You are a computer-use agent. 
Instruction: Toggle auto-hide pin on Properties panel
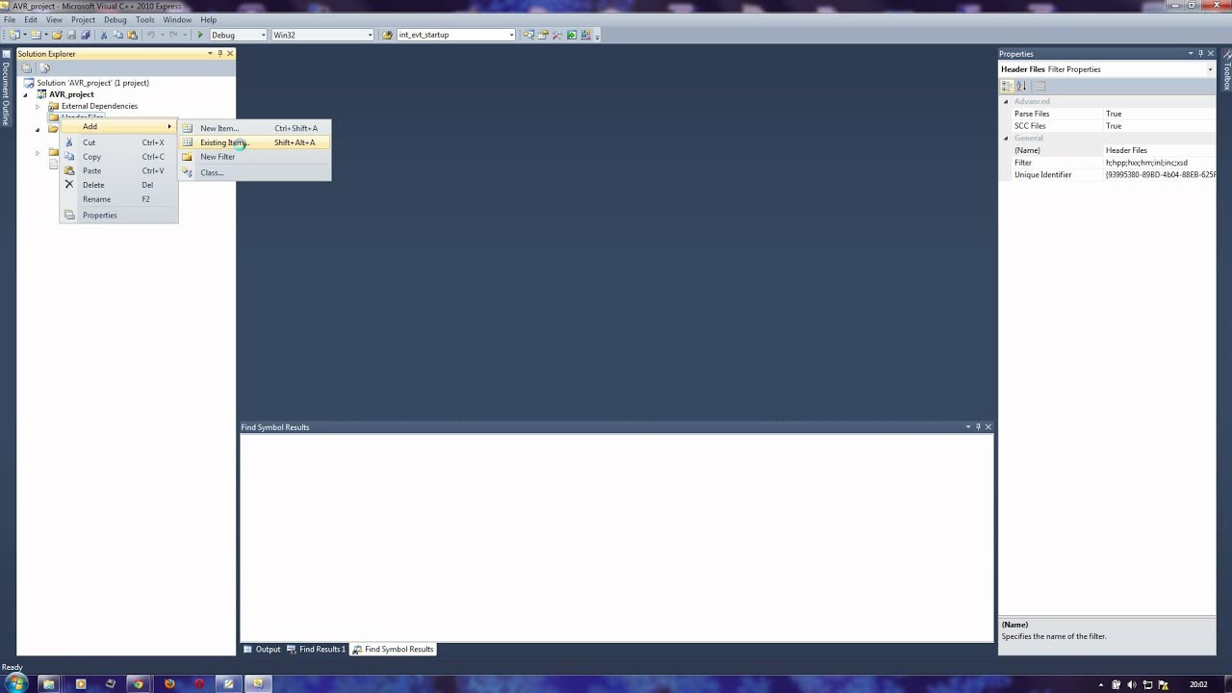tap(1200, 54)
